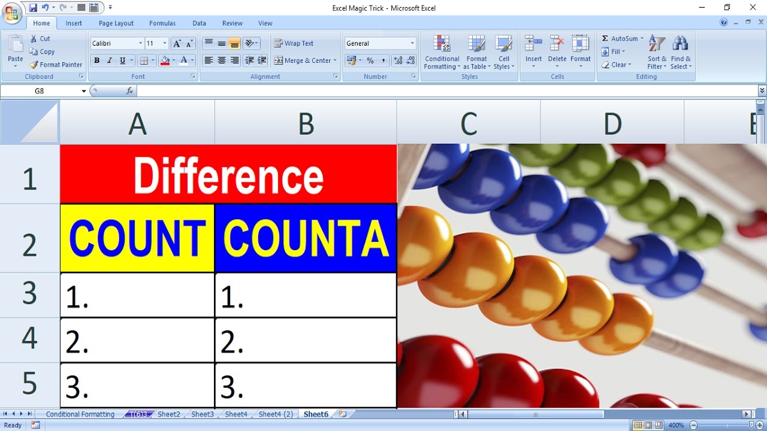Open the Clear dropdown menu

click(x=617, y=65)
